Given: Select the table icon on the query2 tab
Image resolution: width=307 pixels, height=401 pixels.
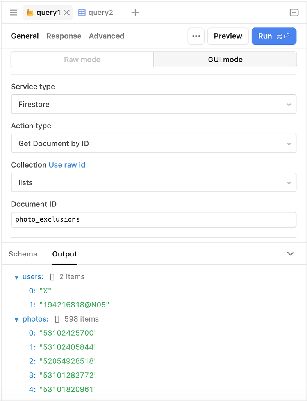Looking at the screenshot, I should pos(82,12).
